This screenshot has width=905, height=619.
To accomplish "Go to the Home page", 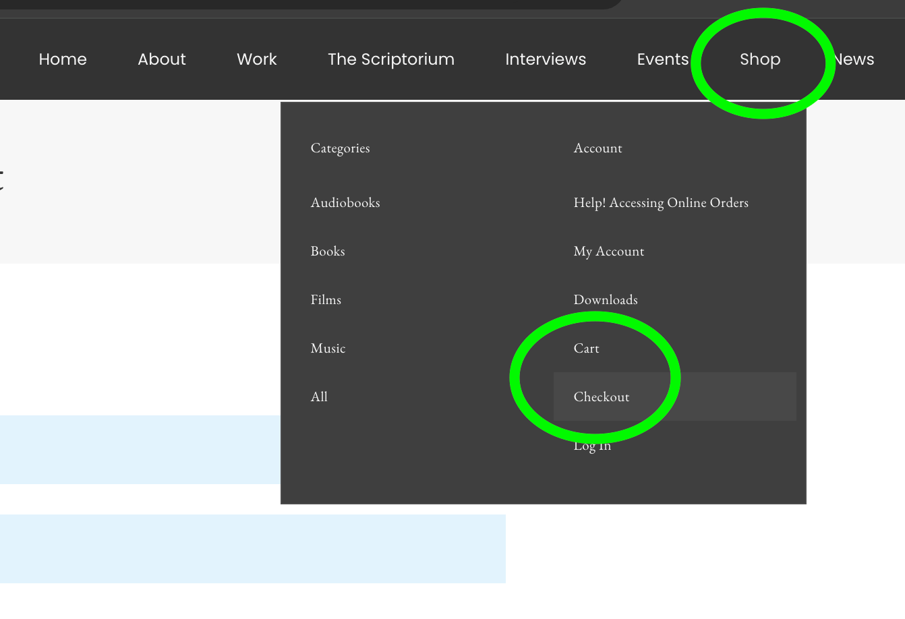I will click(x=63, y=59).
